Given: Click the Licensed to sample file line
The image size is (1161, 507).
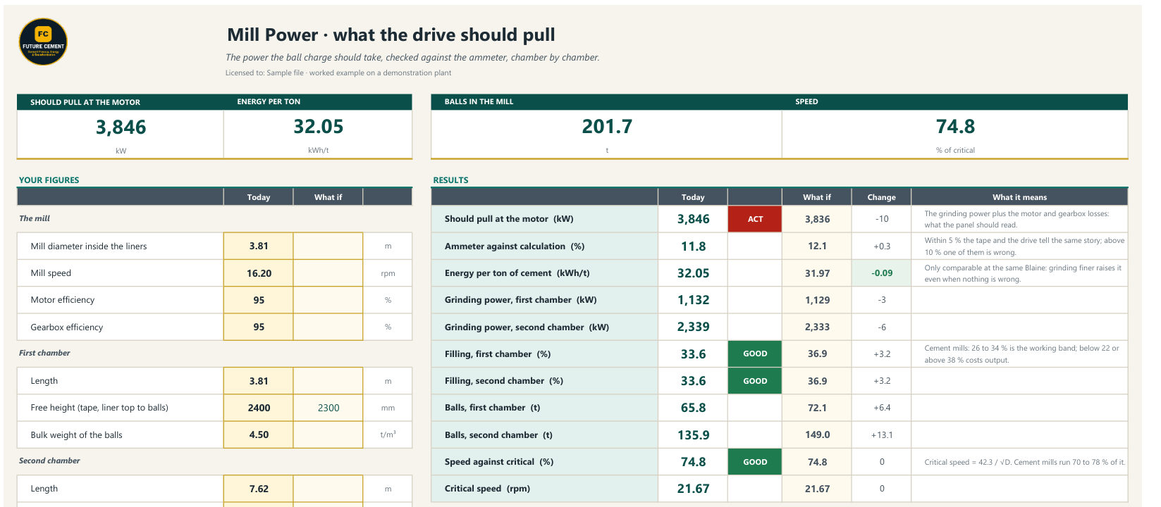Looking at the screenshot, I should coord(338,73).
